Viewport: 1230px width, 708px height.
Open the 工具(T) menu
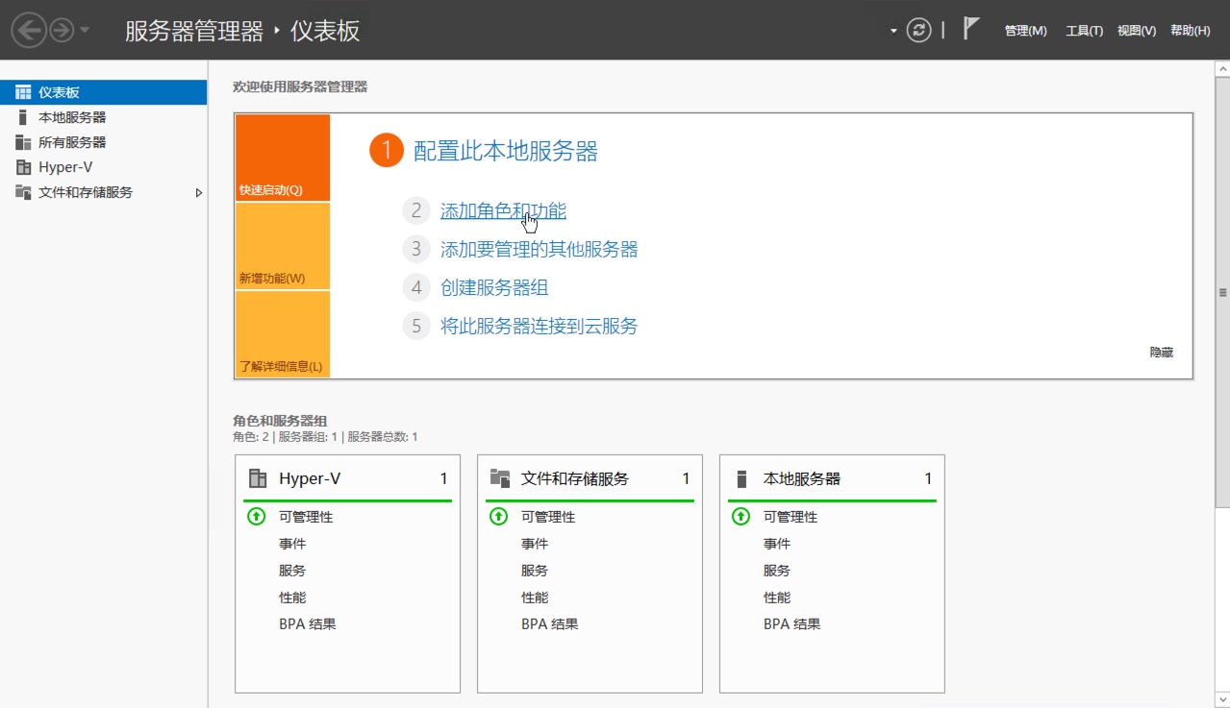pos(1084,31)
